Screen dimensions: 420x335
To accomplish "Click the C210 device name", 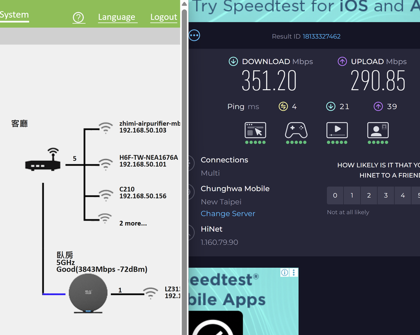I will pyautogui.click(x=127, y=189).
